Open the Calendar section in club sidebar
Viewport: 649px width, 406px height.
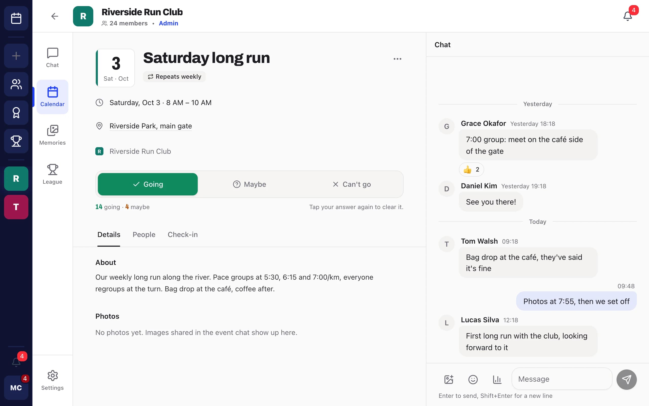52,97
